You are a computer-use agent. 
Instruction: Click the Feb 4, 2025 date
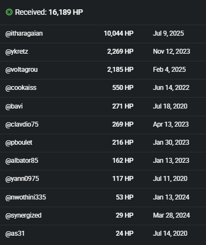tap(169, 70)
